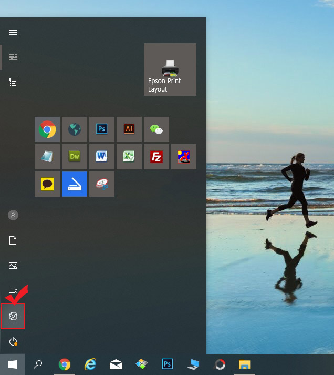The image size is (334, 375).
Task: Open the user account menu
Action: click(13, 215)
